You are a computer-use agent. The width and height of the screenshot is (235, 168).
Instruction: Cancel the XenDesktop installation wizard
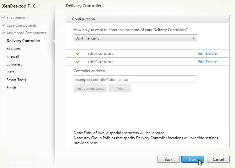tap(218, 159)
